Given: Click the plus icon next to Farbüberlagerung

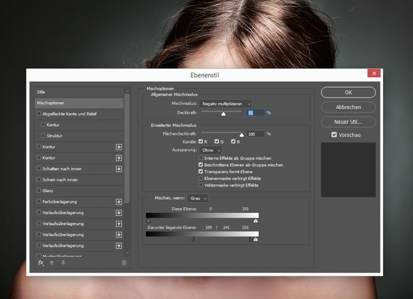Looking at the screenshot, I should coord(119,202).
